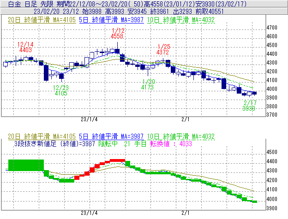Viewport: 288px width, 219px height.
Task: Click the 陰転中 21 手目 status text
Action: [122, 143]
